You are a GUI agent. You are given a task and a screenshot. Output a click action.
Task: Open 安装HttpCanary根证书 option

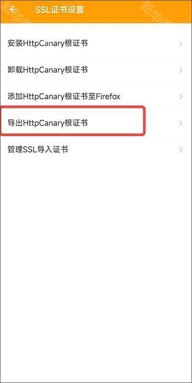point(96,44)
